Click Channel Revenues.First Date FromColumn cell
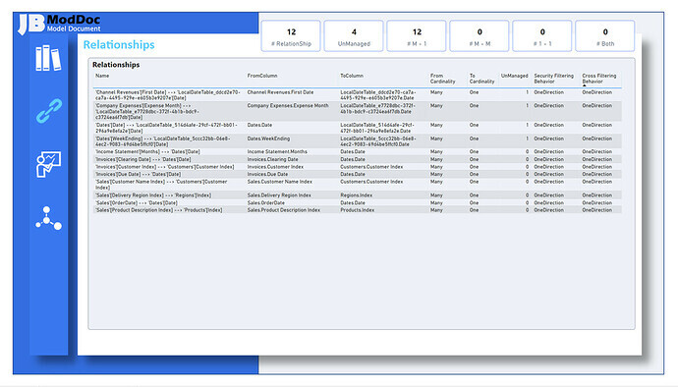 click(x=280, y=92)
